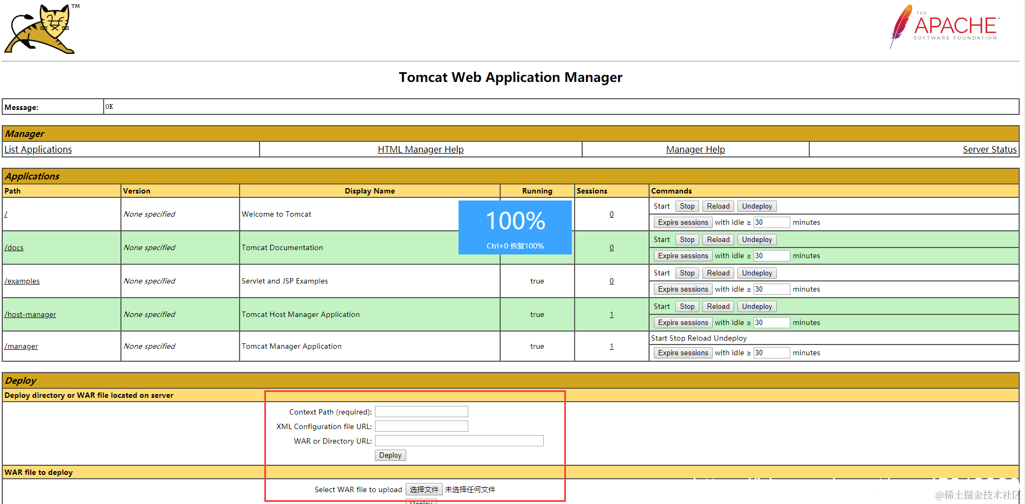Click the "Servlet and JSP Examples" display name

click(285, 281)
